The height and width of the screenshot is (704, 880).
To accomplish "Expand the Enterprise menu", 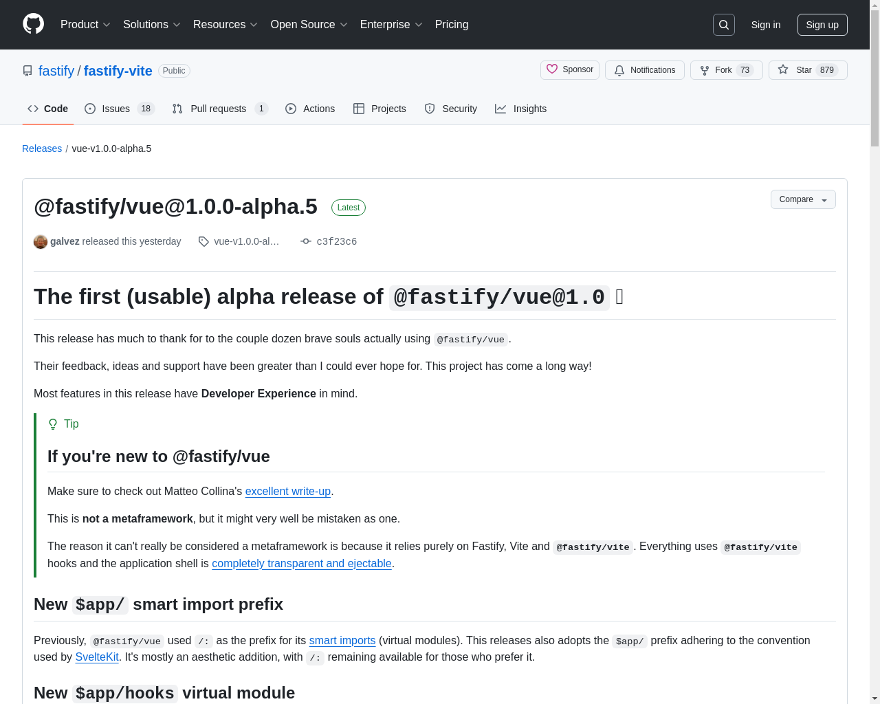I will [x=391, y=25].
